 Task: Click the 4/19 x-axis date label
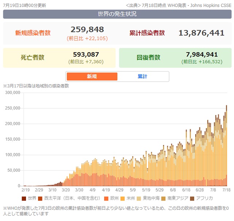[x=106, y=190]
